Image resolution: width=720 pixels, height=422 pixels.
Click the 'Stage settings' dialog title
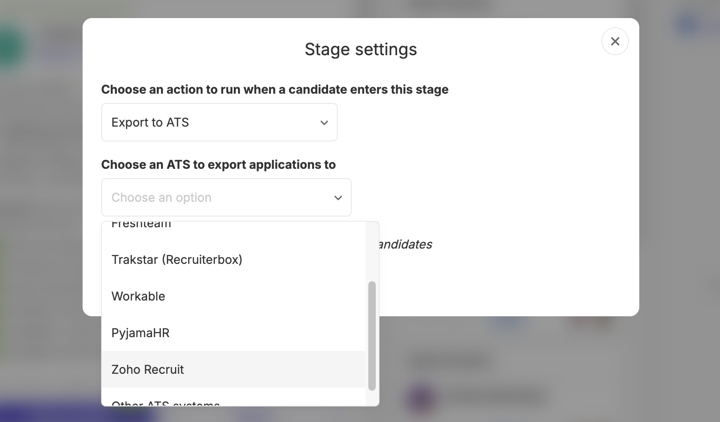(361, 49)
